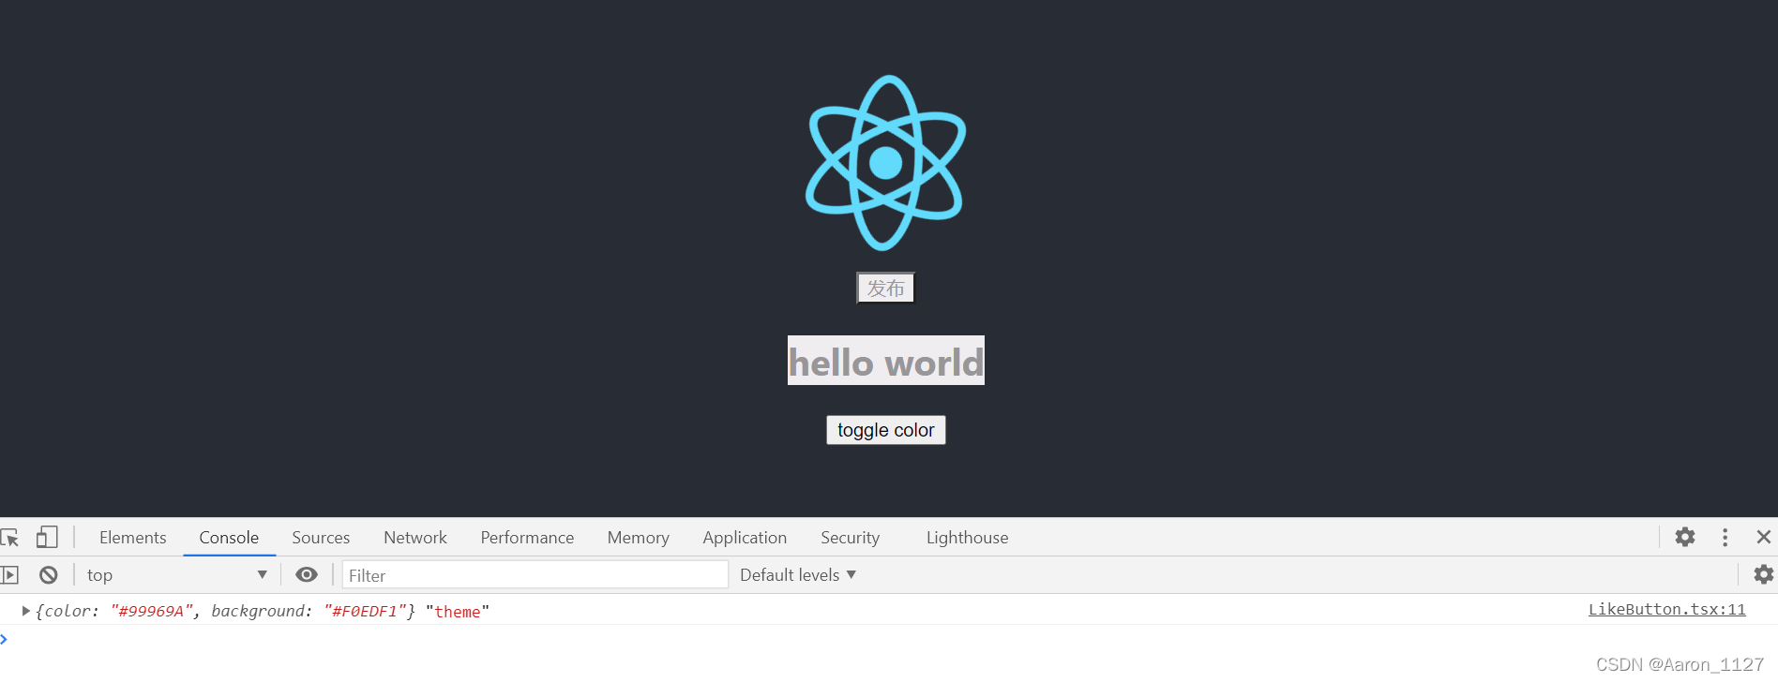Open the Lighthouse tab

tap(968, 537)
